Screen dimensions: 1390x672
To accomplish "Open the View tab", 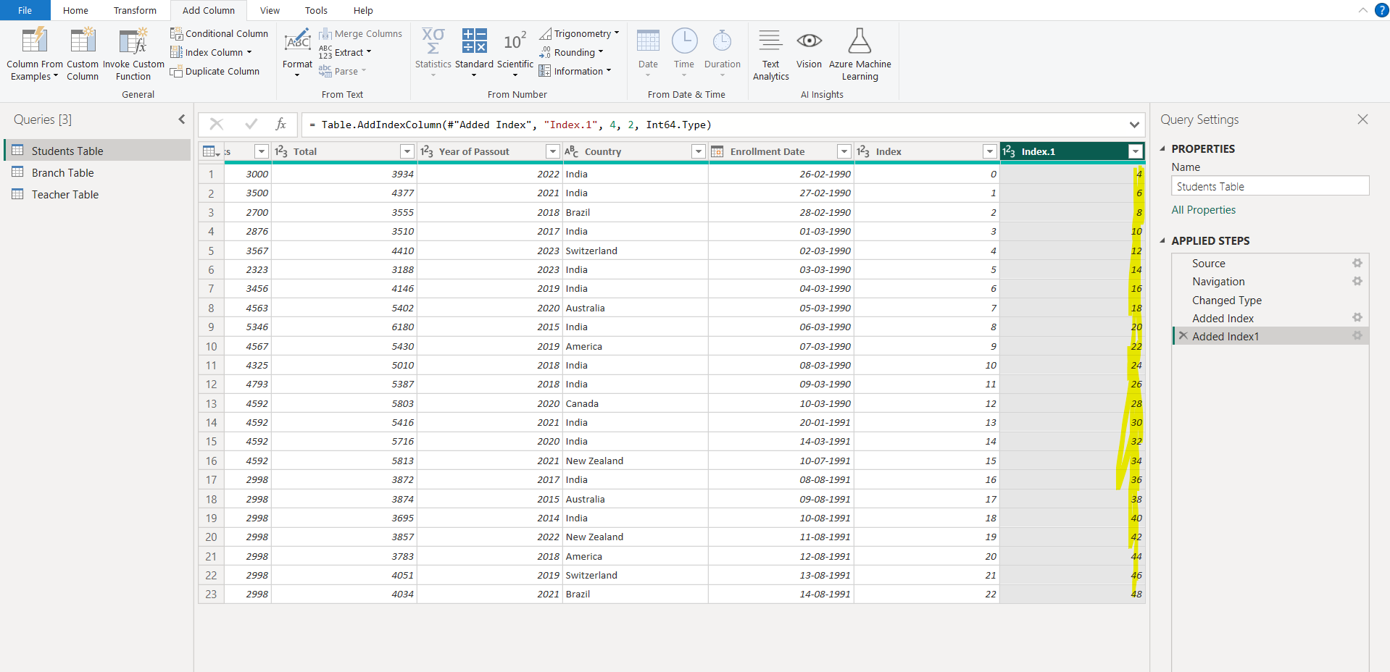I will coord(269,10).
